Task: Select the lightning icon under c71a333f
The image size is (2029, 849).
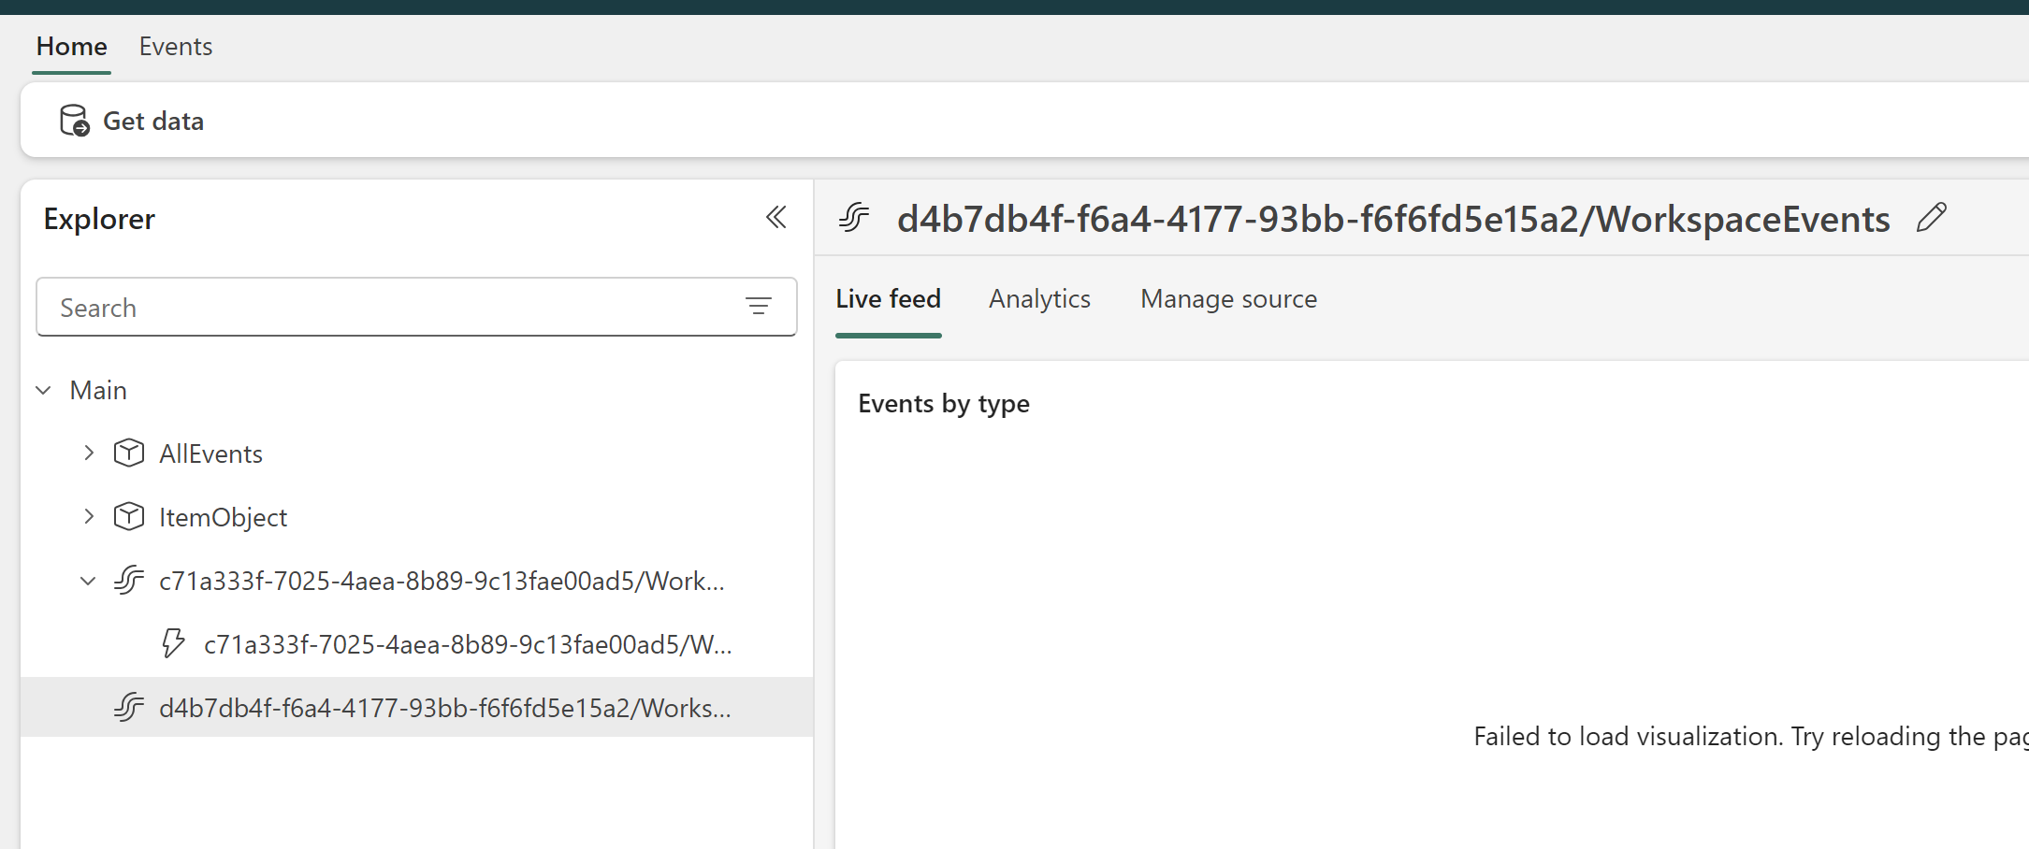Action: pyautogui.click(x=172, y=643)
